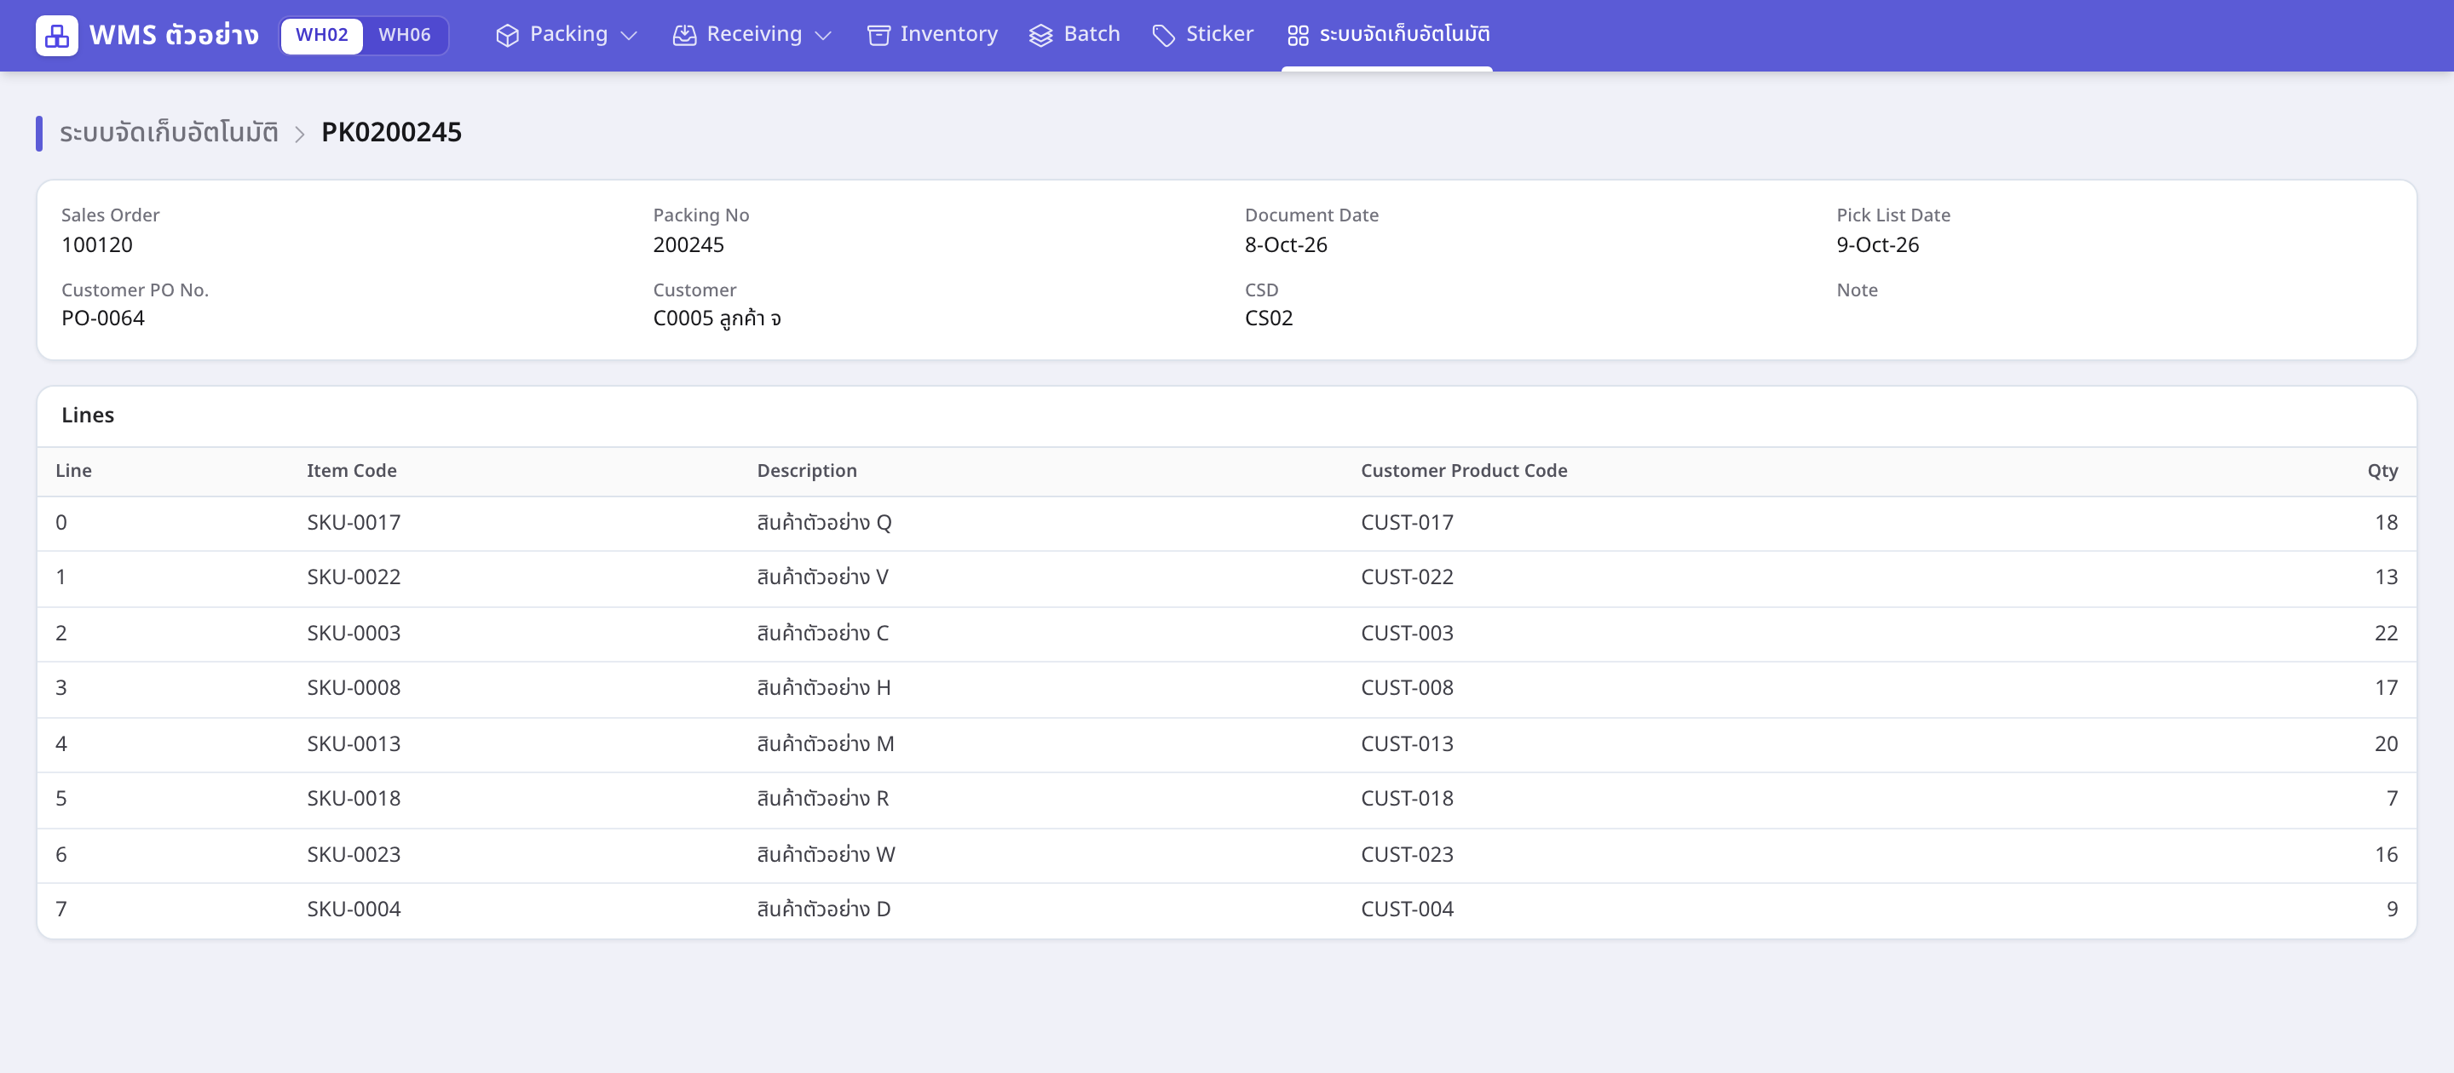Select the SKU-0017 item code

(x=354, y=523)
